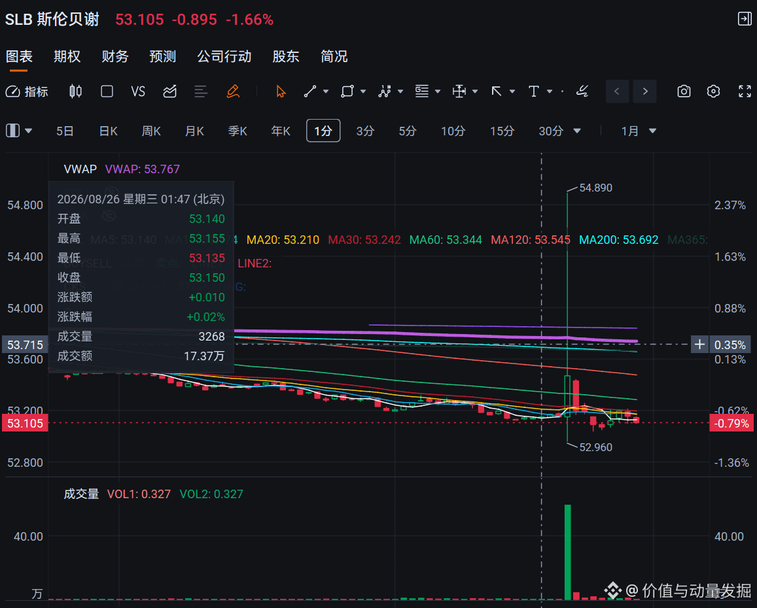This screenshot has width=757, height=608.
Task: Expand the measure tool dropdown arrow
Action: click(x=475, y=92)
